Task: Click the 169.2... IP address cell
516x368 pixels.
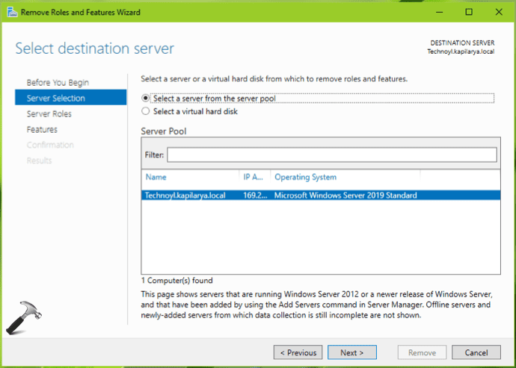Action: (255, 196)
